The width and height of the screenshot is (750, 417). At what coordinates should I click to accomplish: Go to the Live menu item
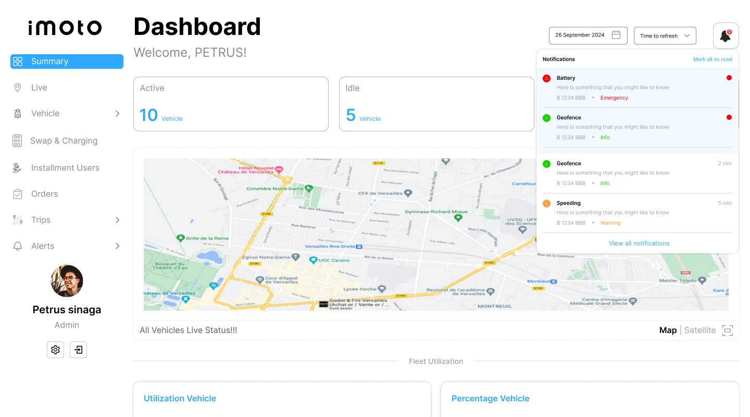39,88
